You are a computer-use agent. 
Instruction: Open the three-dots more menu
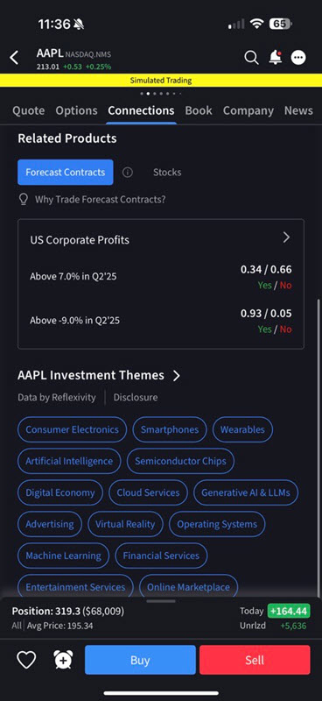tap(298, 57)
